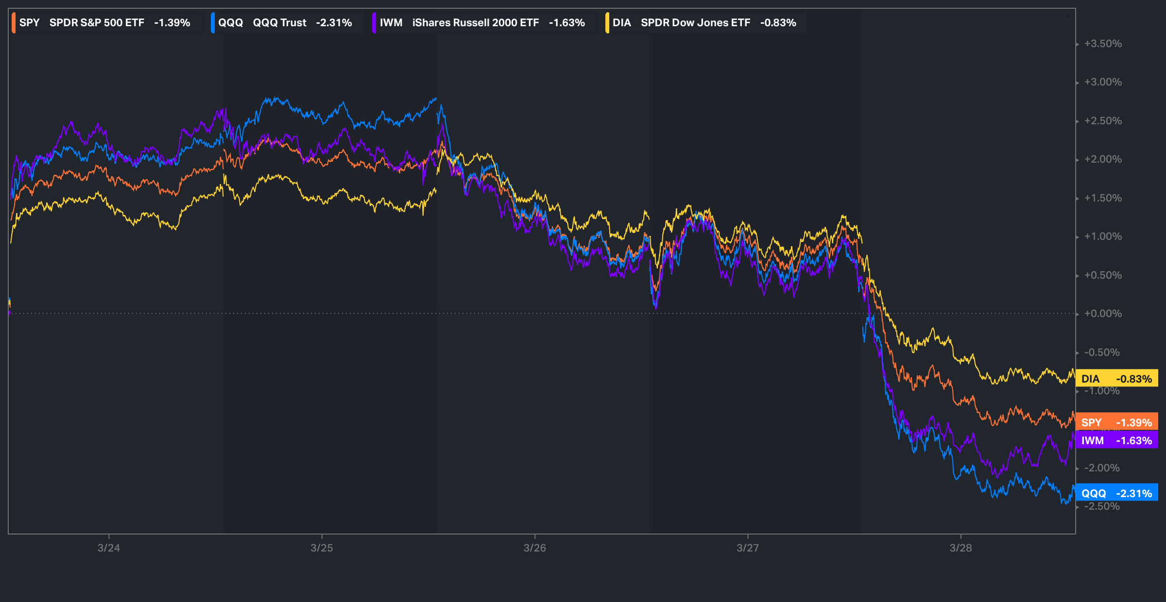The width and height of the screenshot is (1166, 602).
Task: Click the +0.00% baseline label on percent axis
Action: click(1103, 314)
